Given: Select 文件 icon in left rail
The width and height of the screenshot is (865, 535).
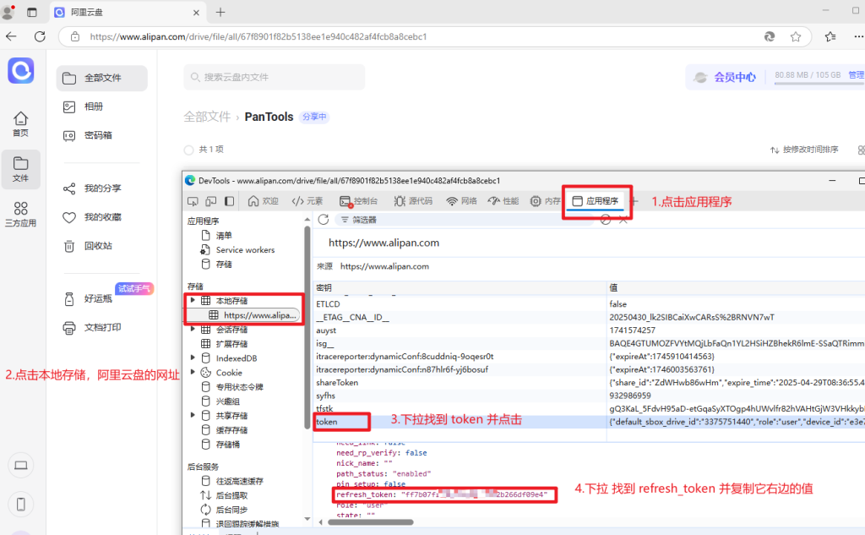Looking at the screenshot, I should (20, 169).
